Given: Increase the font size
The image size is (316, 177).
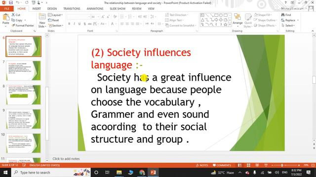Looking at the screenshot, I should 103,17.
